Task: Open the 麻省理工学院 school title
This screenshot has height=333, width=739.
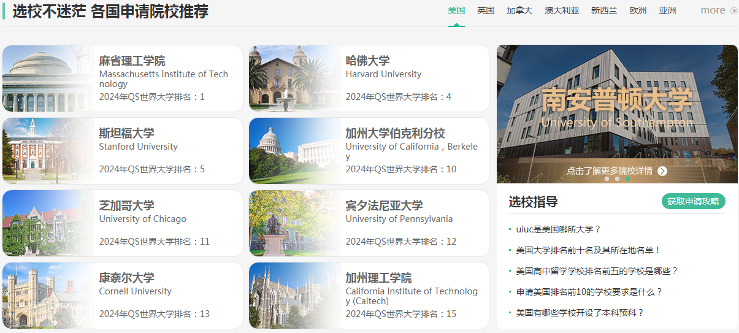Action: tap(132, 61)
